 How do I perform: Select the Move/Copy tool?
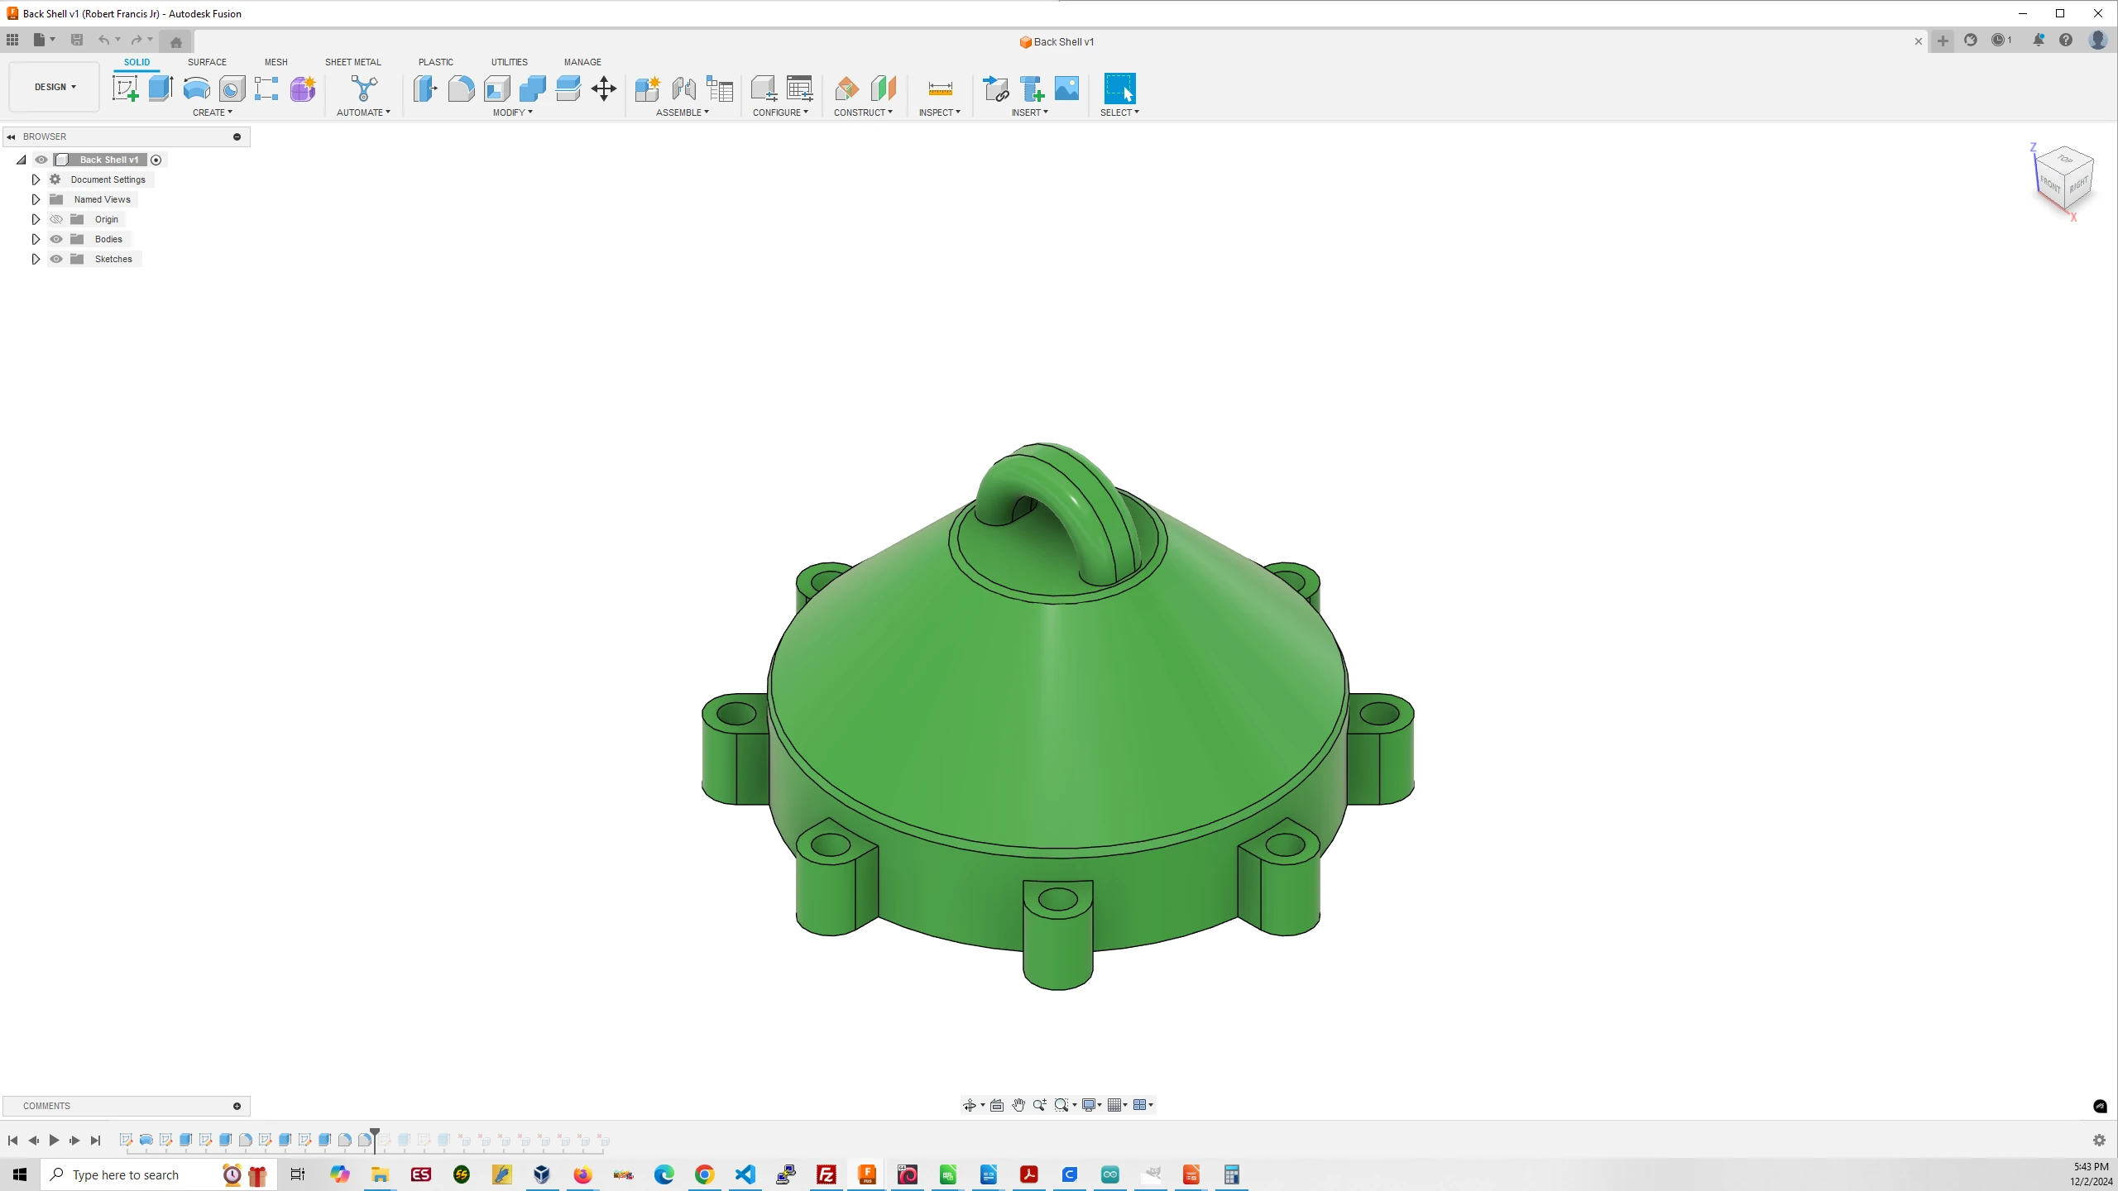click(604, 88)
